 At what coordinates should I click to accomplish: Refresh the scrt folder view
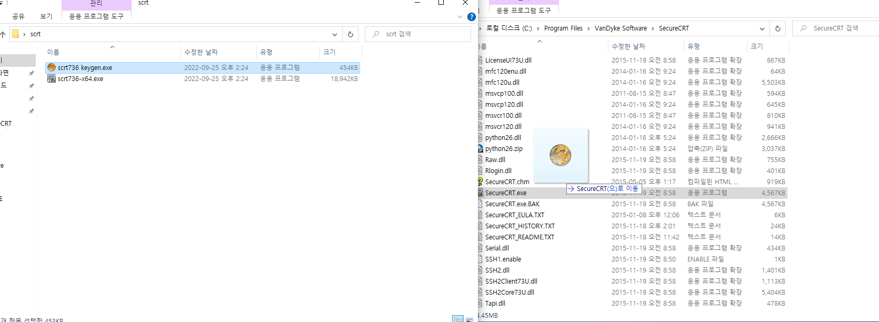351,34
